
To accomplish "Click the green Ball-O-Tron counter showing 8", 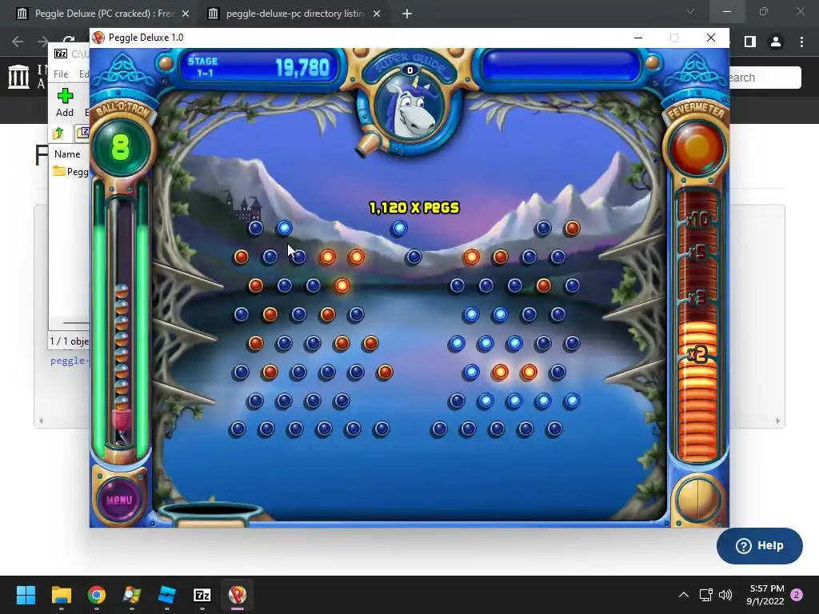I will coord(120,147).
